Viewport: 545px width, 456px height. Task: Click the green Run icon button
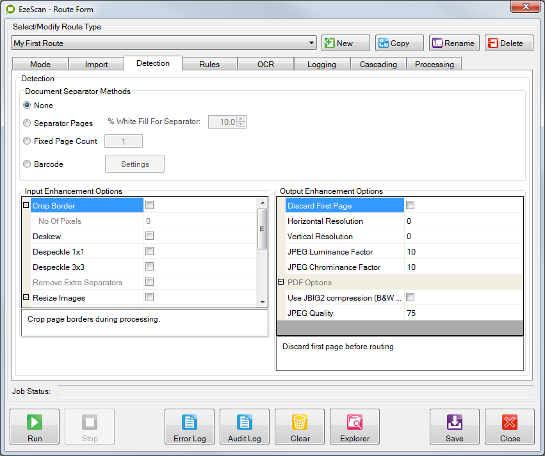35,427
